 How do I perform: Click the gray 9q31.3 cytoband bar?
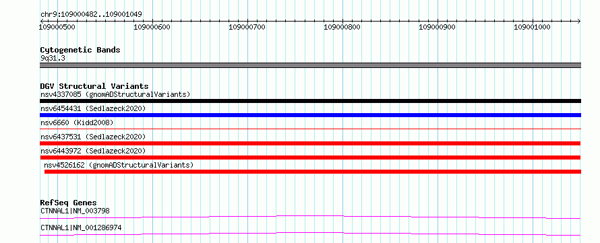(x=310, y=65)
